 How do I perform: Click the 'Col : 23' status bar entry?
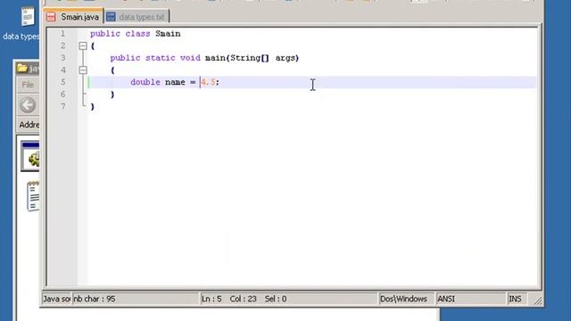click(243, 299)
